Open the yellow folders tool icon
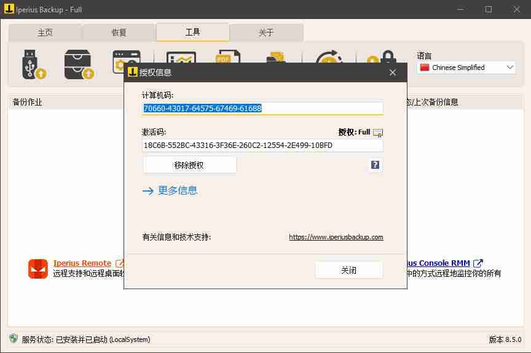This screenshot has height=353, width=531. 276,57
